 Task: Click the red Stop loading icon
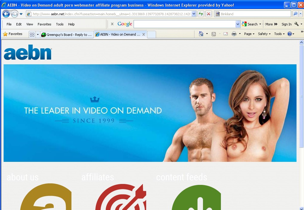(x=209, y=14)
